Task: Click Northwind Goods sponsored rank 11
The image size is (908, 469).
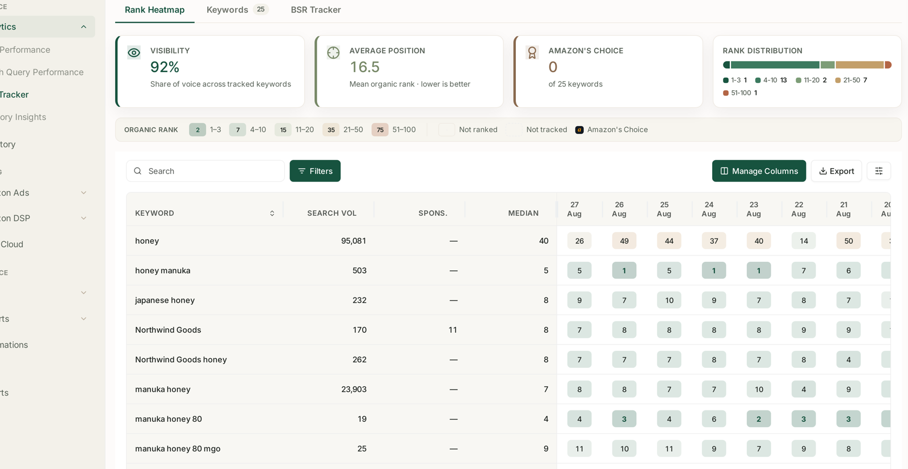Action: [x=453, y=330]
